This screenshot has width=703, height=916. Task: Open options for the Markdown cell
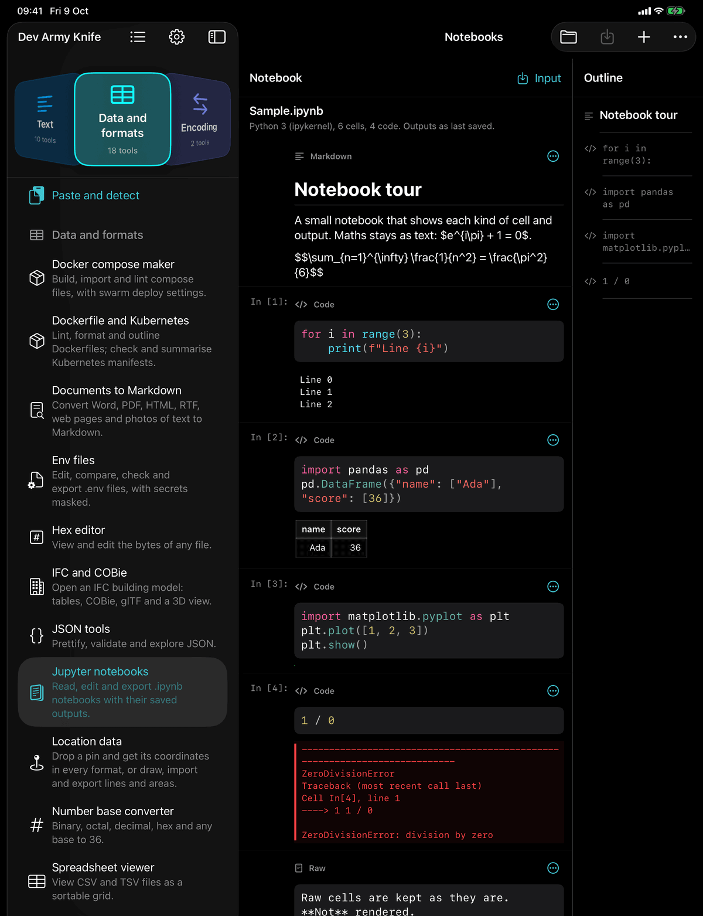553,156
